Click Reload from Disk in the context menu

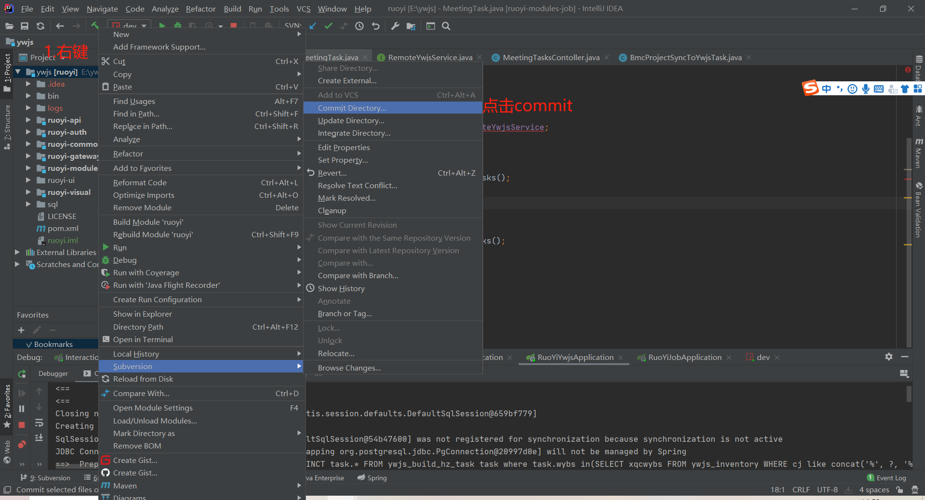click(x=143, y=379)
